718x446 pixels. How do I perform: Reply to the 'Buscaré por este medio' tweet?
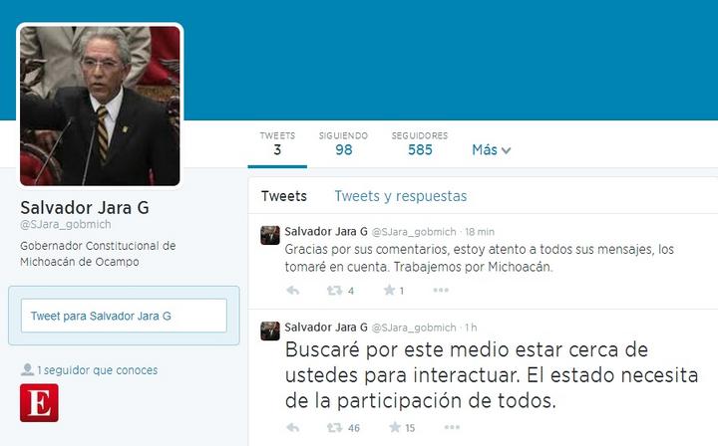coord(292,427)
